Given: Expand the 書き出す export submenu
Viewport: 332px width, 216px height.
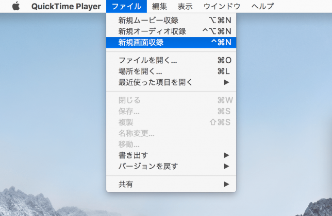Looking at the screenshot, I should click(x=171, y=155).
